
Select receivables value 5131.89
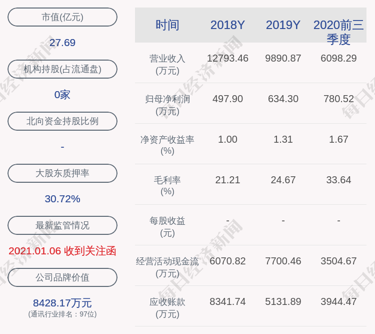(x=283, y=301)
